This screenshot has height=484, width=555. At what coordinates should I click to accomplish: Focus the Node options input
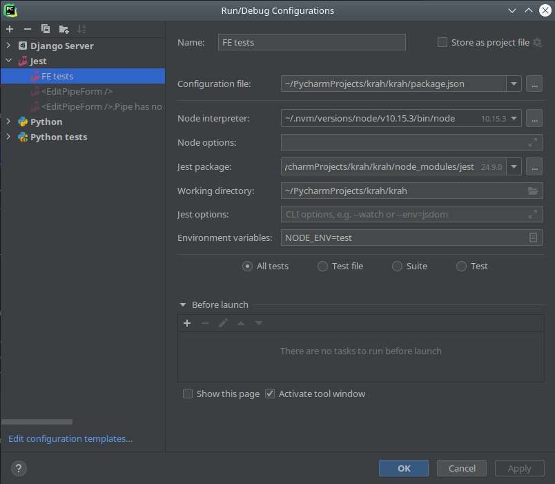tap(411, 142)
